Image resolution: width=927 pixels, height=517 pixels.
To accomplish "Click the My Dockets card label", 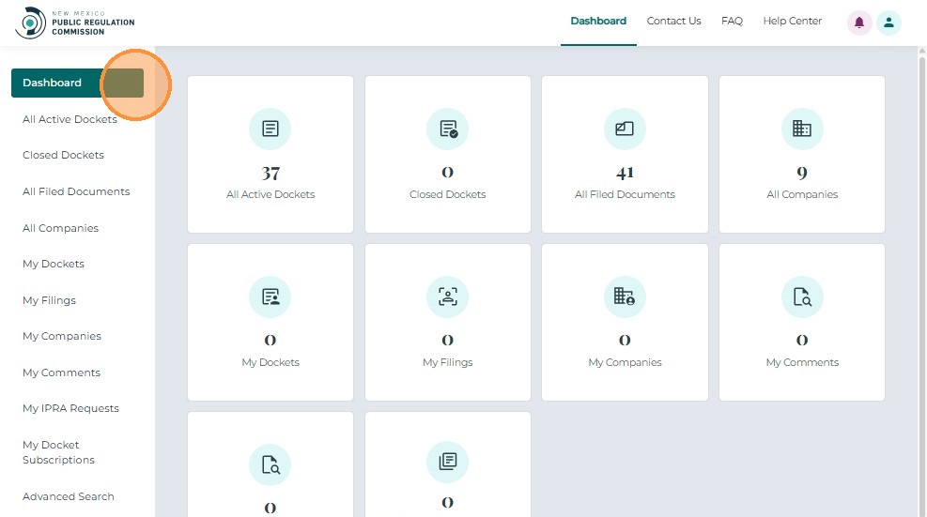I will [270, 362].
